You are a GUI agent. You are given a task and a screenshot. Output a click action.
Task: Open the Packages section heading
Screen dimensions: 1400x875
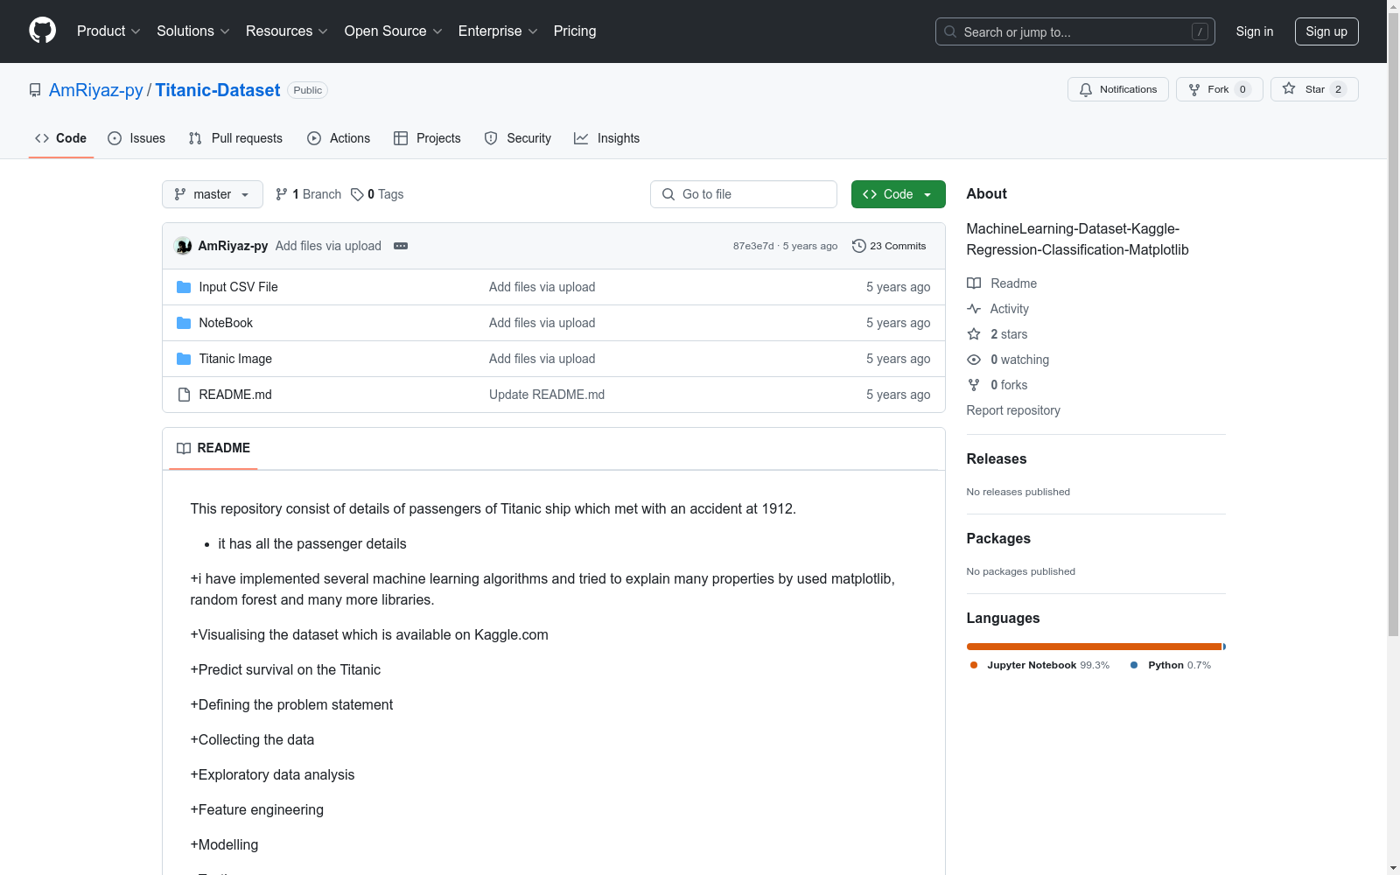(998, 538)
